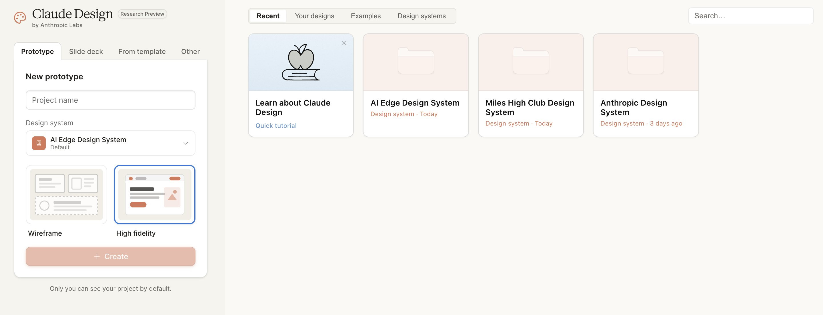Viewport: 823px width, 315px height.
Task: Dismiss the Learn about Claude Design card
Action: (344, 43)
